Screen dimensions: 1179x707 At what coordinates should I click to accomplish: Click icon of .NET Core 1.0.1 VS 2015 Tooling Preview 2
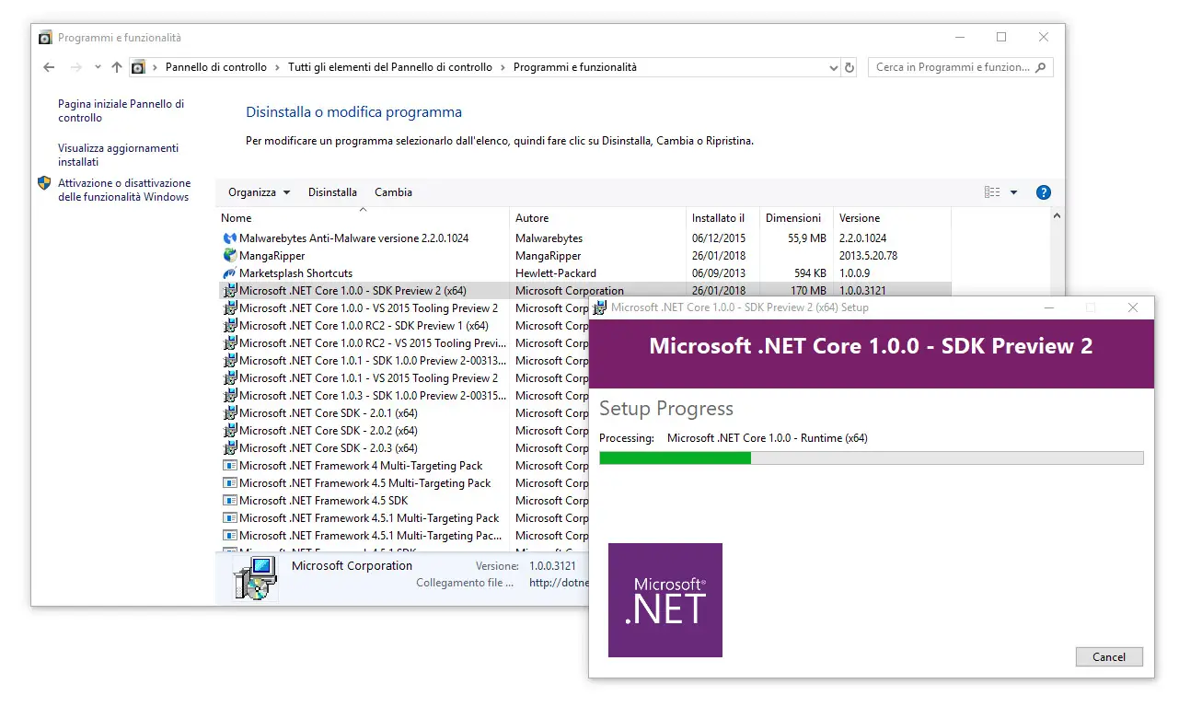(230, 378)
